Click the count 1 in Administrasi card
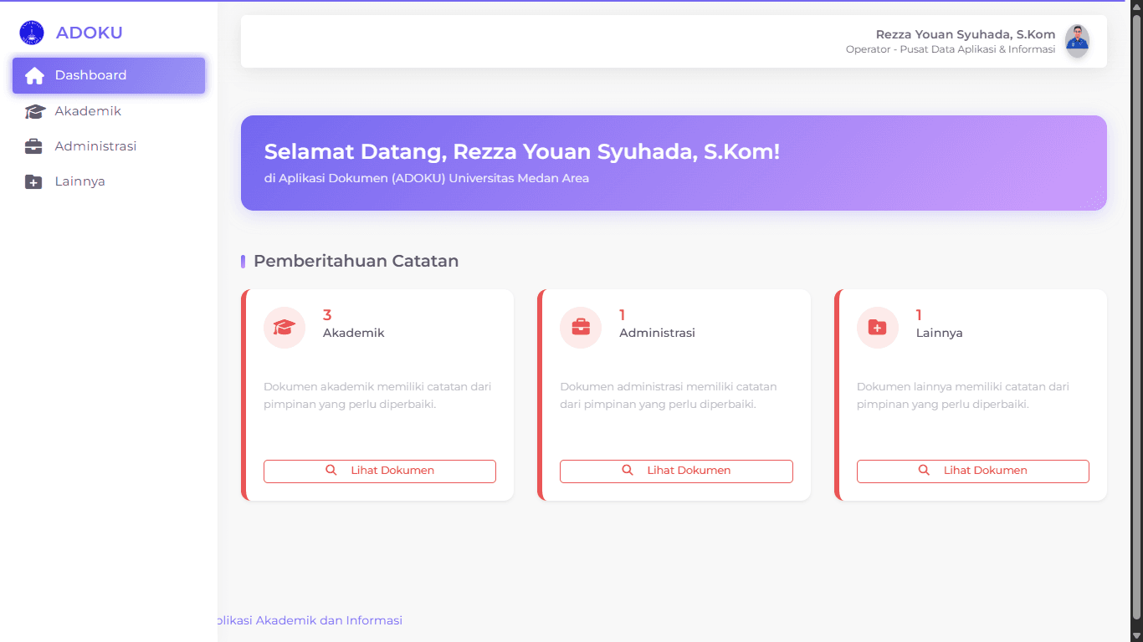 [x=623, y=315]
